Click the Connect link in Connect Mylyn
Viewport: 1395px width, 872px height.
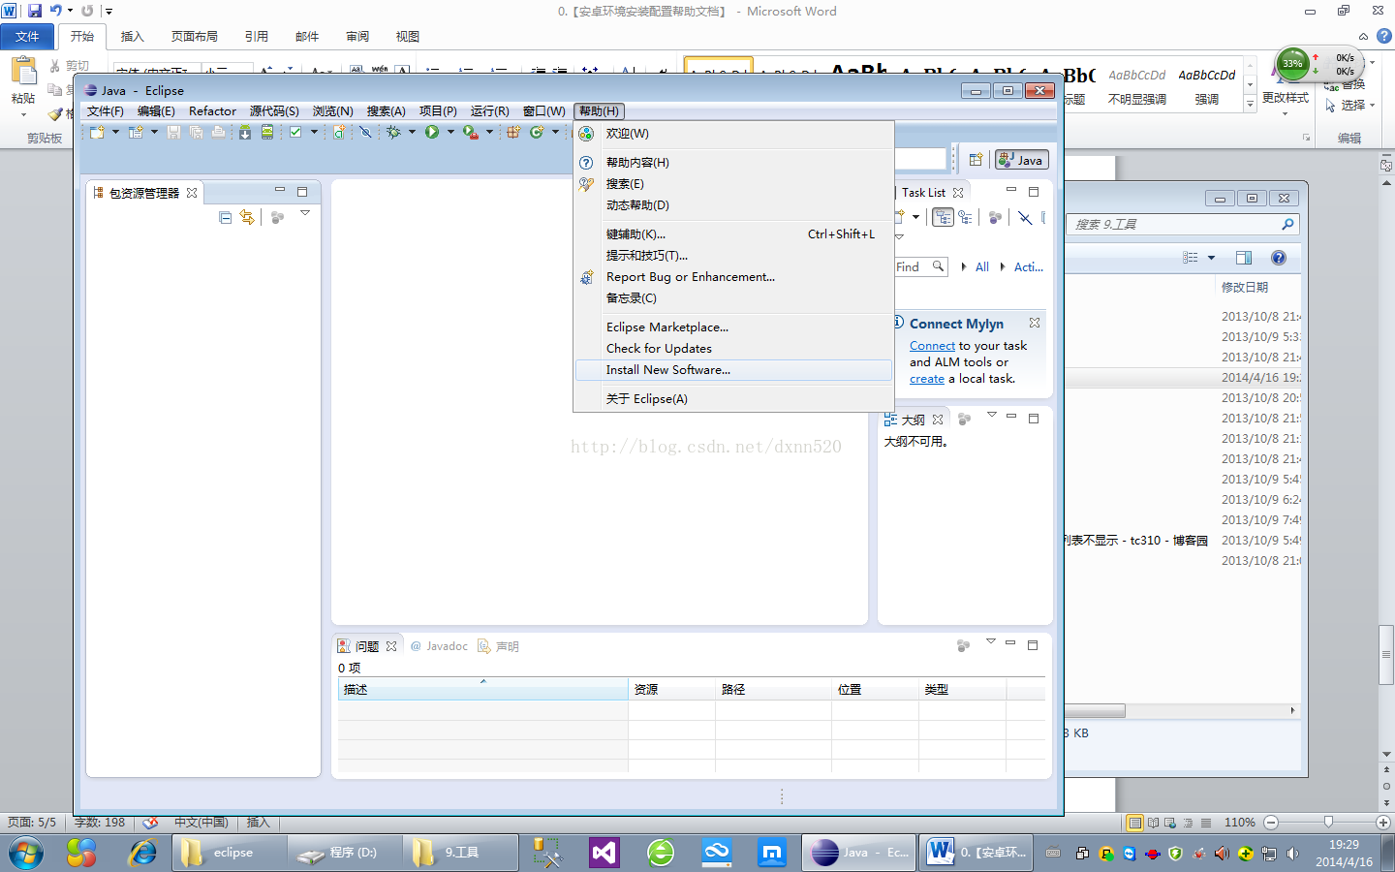point(932,346)
